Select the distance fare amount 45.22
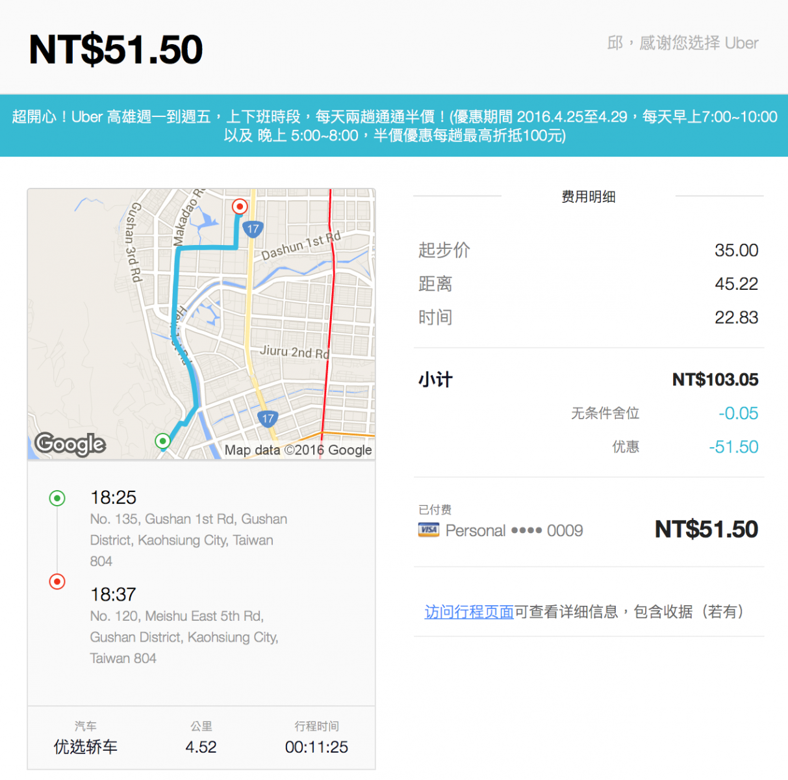The image size is (788, 780). (737, 284)
